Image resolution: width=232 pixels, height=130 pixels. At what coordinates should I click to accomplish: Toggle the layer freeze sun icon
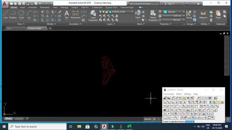(103, 12)
